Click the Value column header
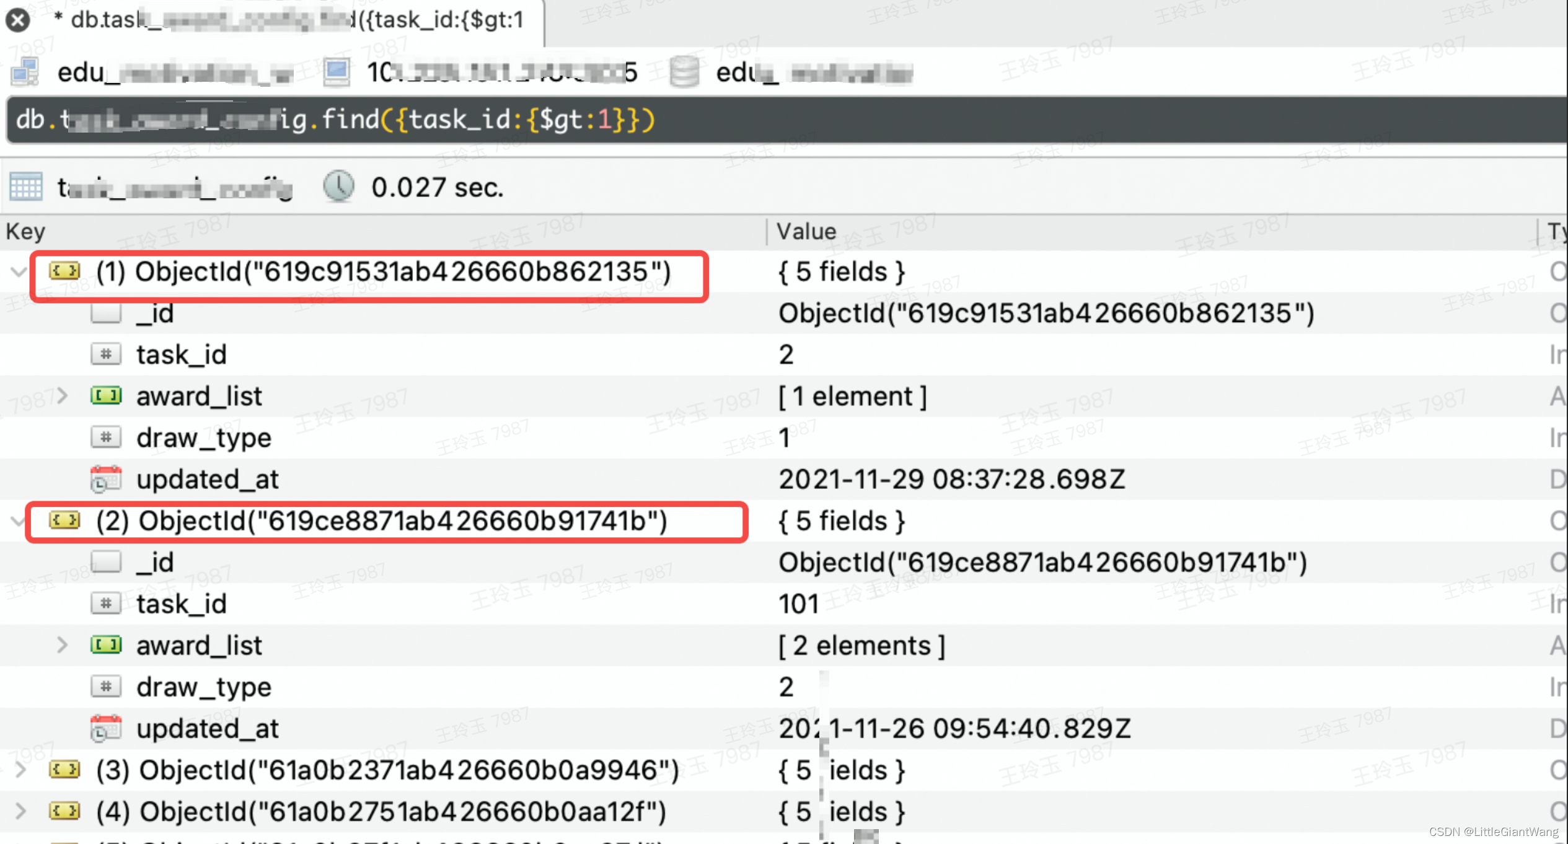 pyautogui.click(x=806, y=232)
